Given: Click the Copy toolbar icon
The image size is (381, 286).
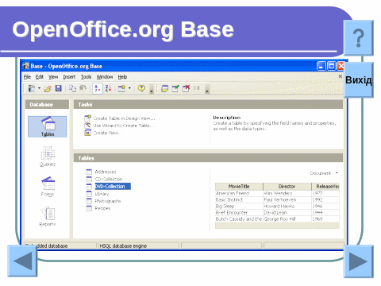Looking at the screenshot, I should pyautogui.click(x=72, y=88).
